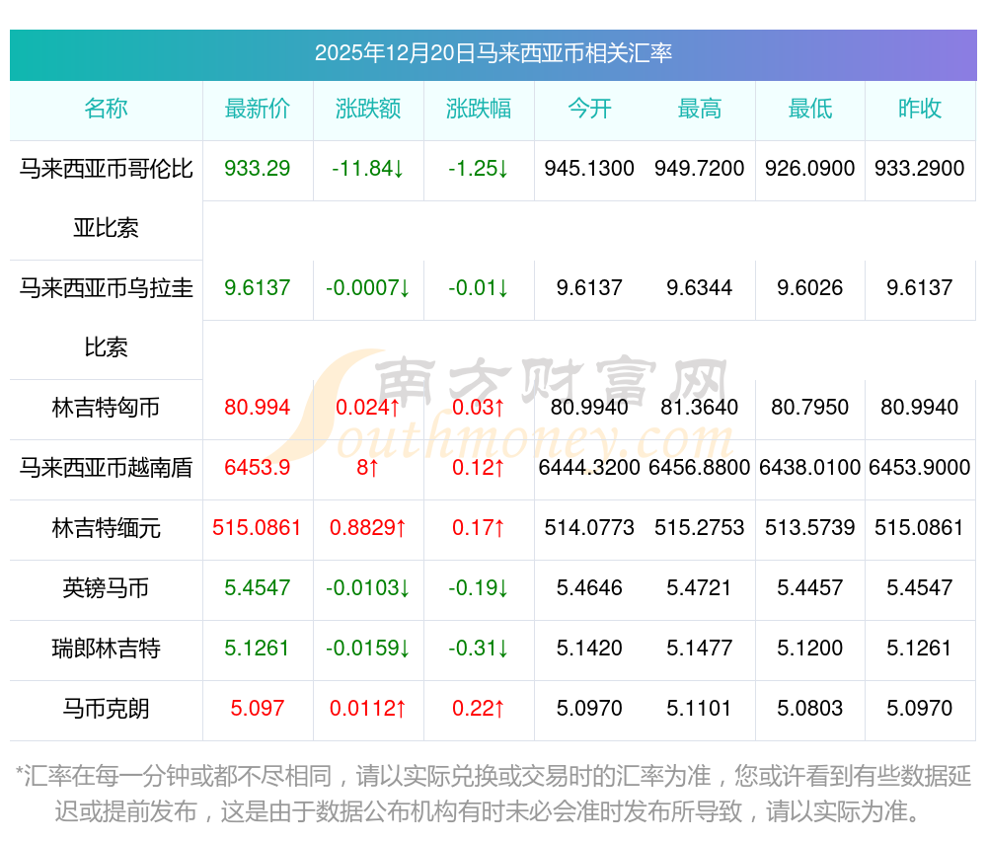Viewport: 987px width, 842px height.
Task: Click the 昨收 column header
Action: click(x=920, y=109)
